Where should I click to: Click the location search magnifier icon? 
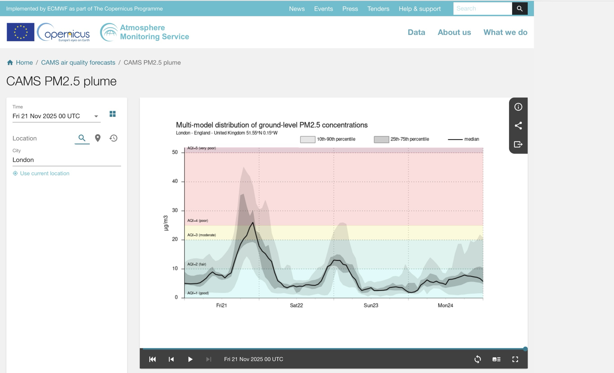coord(82,138)
